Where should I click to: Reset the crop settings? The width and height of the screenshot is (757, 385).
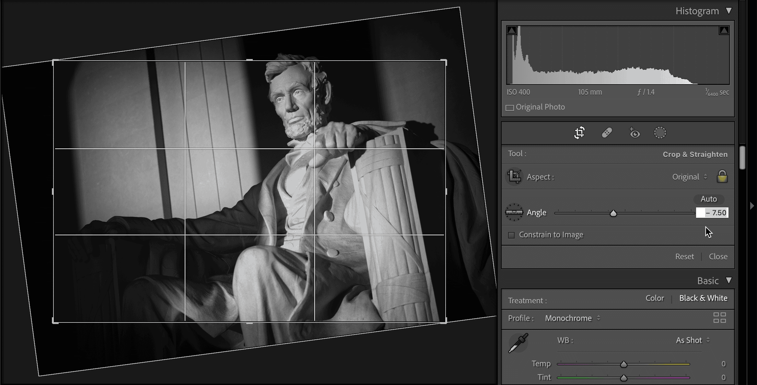684,257
